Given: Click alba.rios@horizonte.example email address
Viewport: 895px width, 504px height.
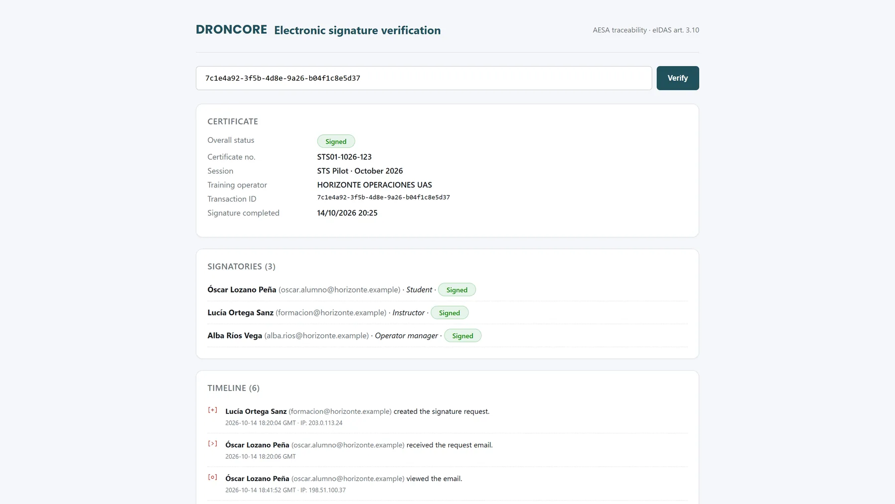Looking at the screenshot, I should click(317, 335).
